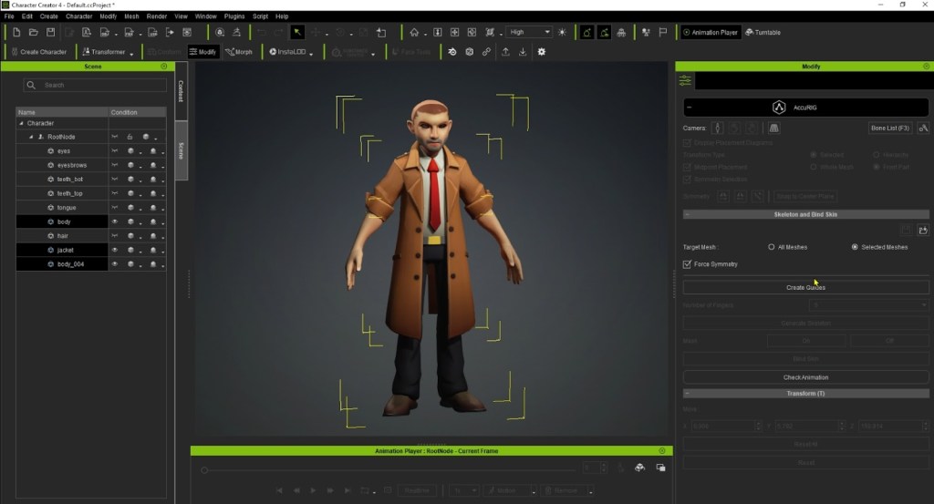Click the Home camera view icon

[414, 32]
